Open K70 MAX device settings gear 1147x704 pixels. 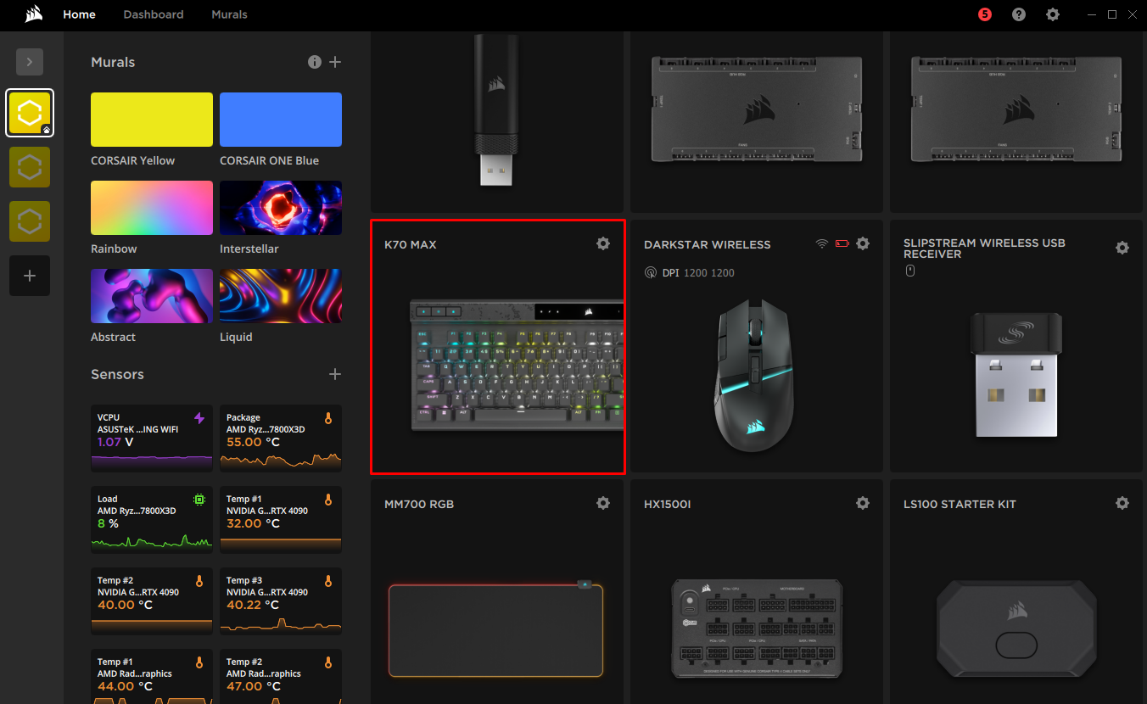click(602, 243)
